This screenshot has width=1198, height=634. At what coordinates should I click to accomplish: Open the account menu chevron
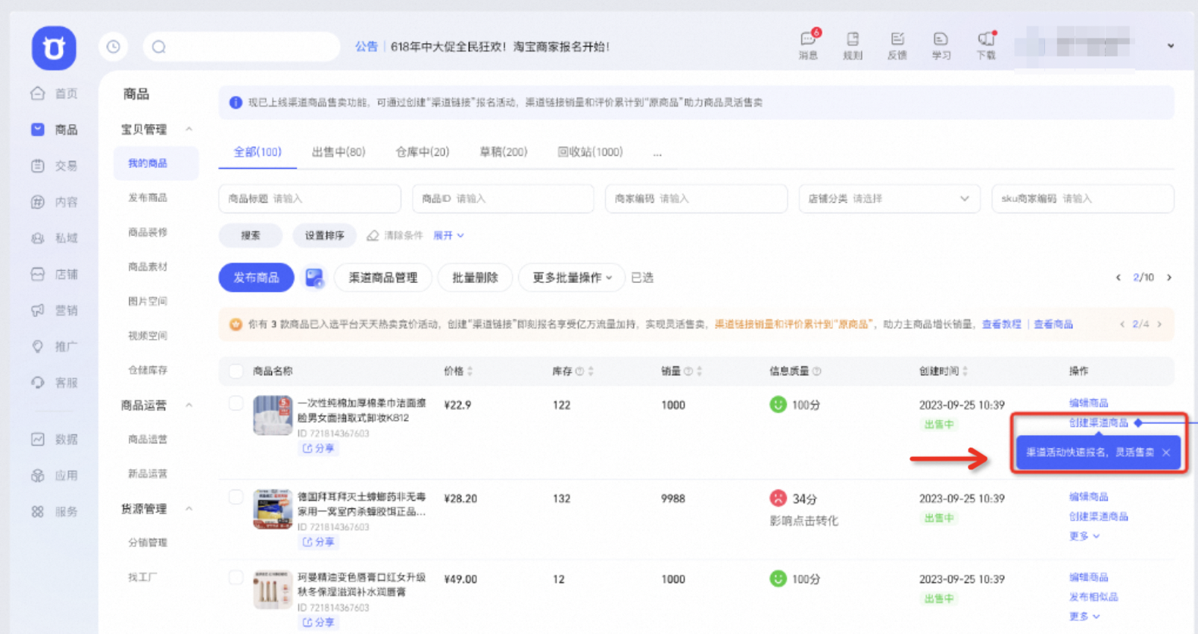point(1171,46)
